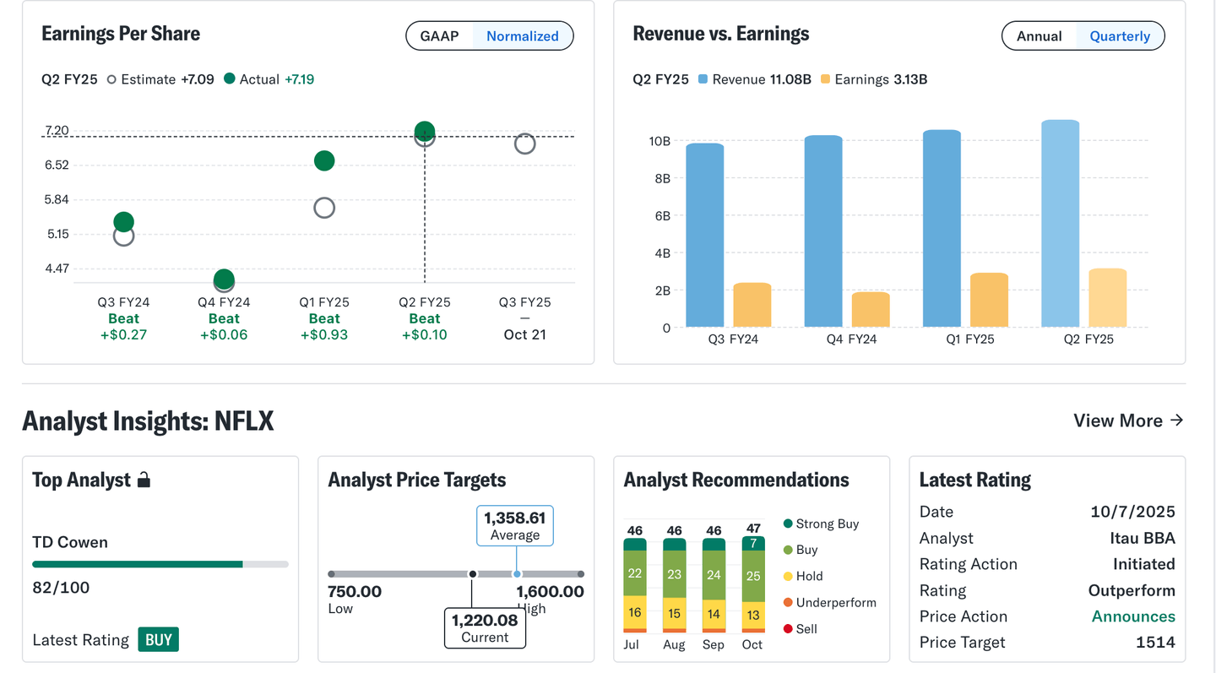Click the Oct analyst recommendations bar

click(752, 584)
